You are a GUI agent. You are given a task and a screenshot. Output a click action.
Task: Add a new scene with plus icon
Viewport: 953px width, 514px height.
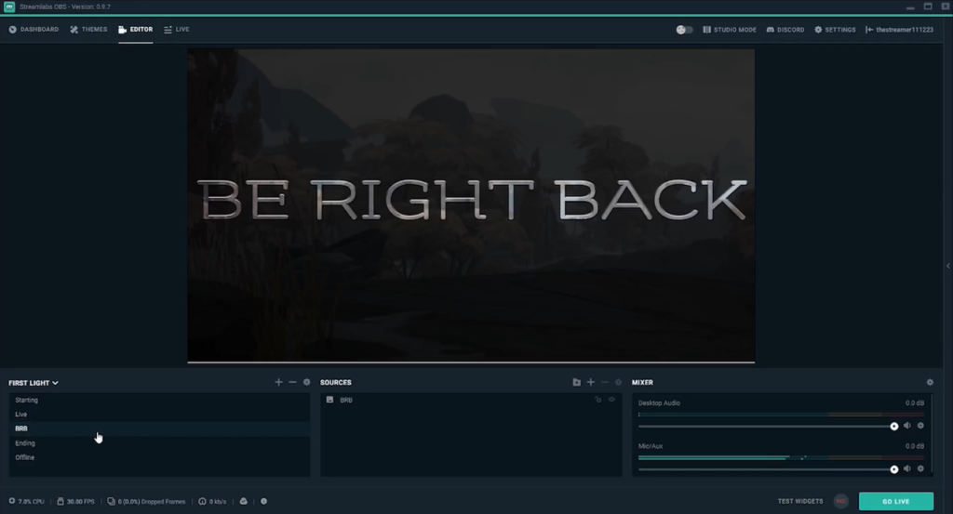tap(278, 382)
